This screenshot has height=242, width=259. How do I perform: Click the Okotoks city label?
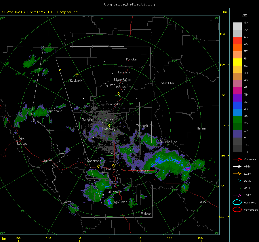(115, 192)
